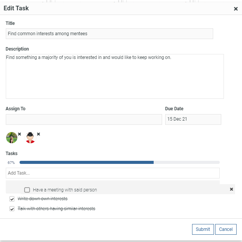Check 'Have a meeting with said person'
The height and width of the screenshot is (242, 242).
(x=27, y=190)
